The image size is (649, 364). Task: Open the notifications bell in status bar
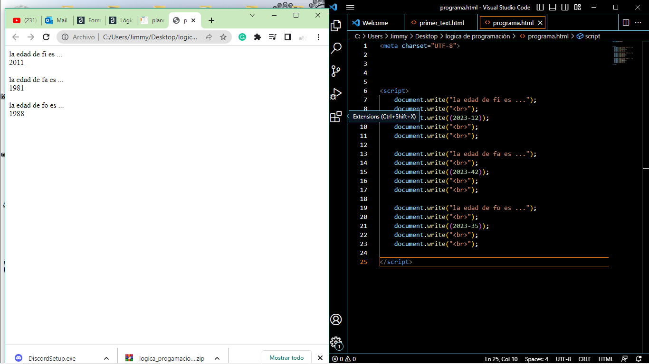click(639, 359)
